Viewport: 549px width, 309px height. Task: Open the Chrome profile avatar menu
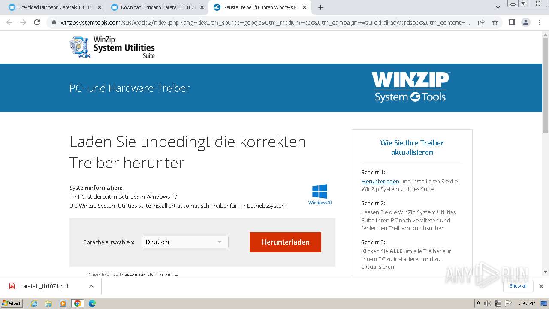tap(526, 23)
